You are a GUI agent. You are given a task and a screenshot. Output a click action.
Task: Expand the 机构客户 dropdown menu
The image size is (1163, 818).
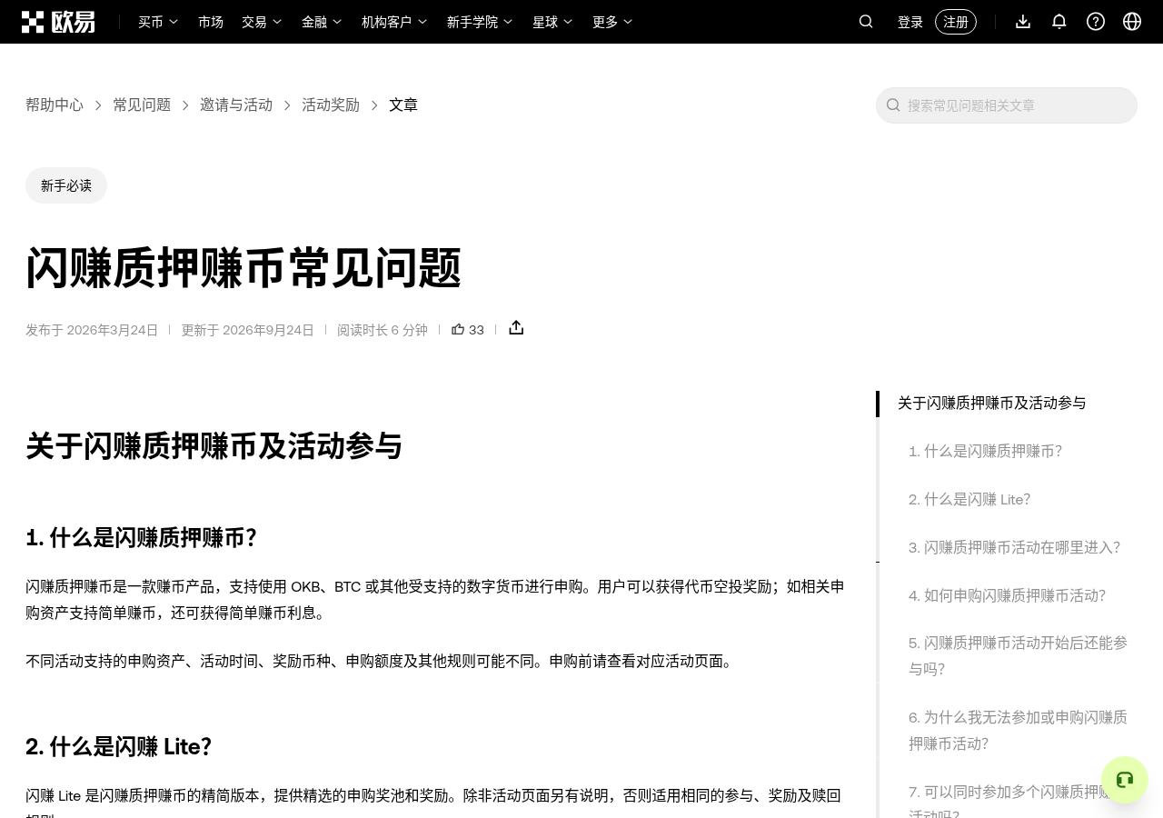pyautogui.click(x=394, y=22)
